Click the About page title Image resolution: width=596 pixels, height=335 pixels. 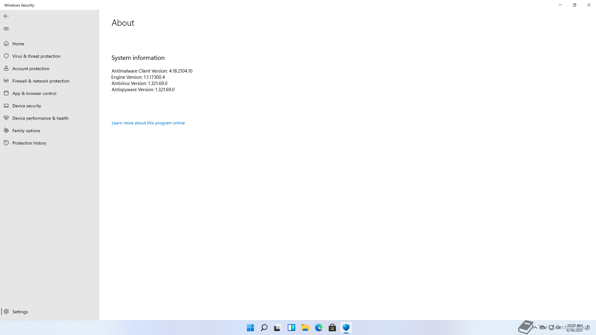coord(123,23)
